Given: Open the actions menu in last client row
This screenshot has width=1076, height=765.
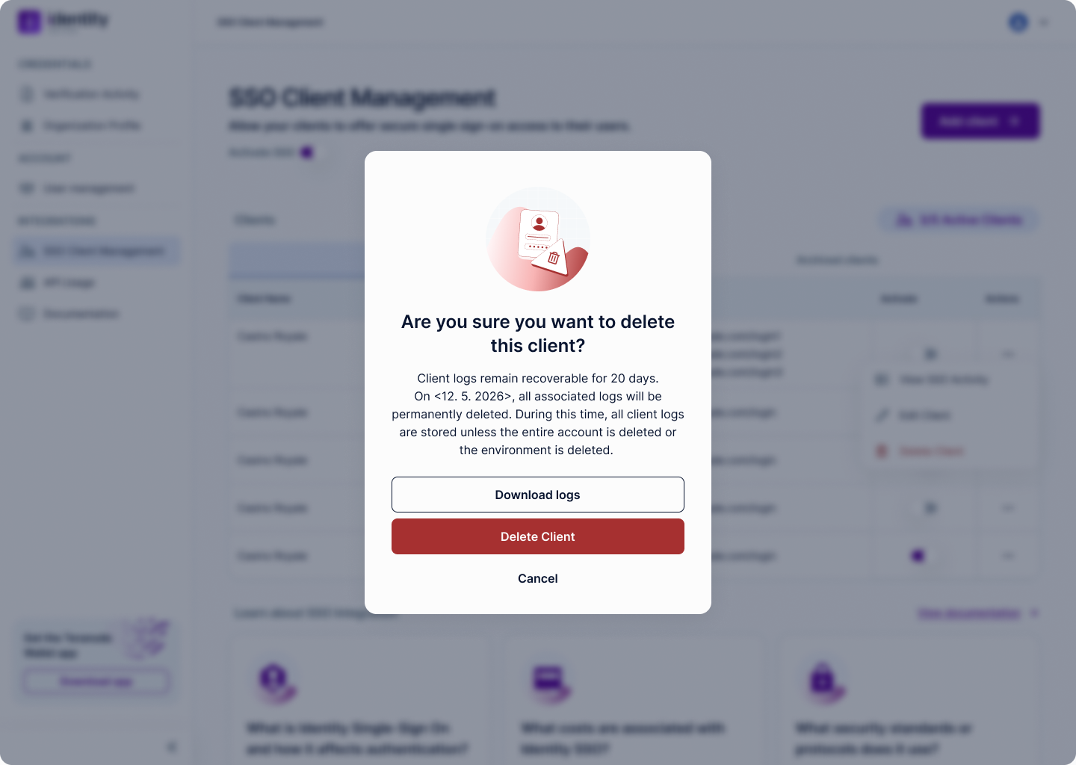Looking at the screenshot, I should tap(1008, 556).
